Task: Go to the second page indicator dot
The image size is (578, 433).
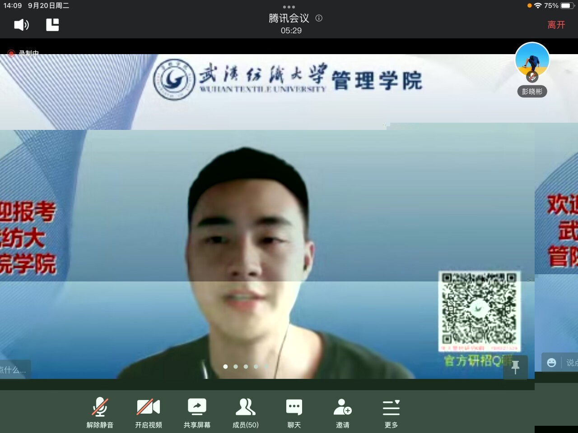Action: 235,366
